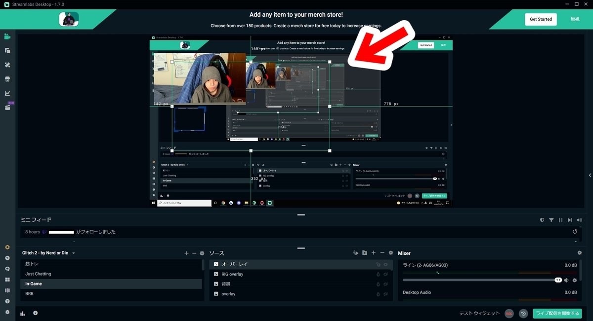Select the In-Game scene
593x321 pixels.
111,284
